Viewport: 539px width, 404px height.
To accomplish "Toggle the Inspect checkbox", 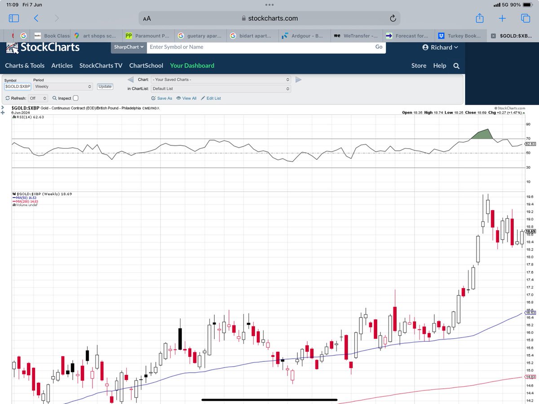I will (x=75, y=98).
